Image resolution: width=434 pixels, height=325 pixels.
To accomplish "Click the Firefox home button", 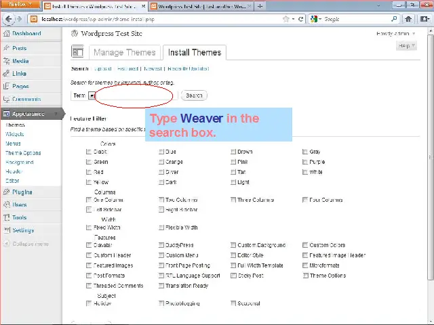I will pyautogui.click(x=408, y=19).
